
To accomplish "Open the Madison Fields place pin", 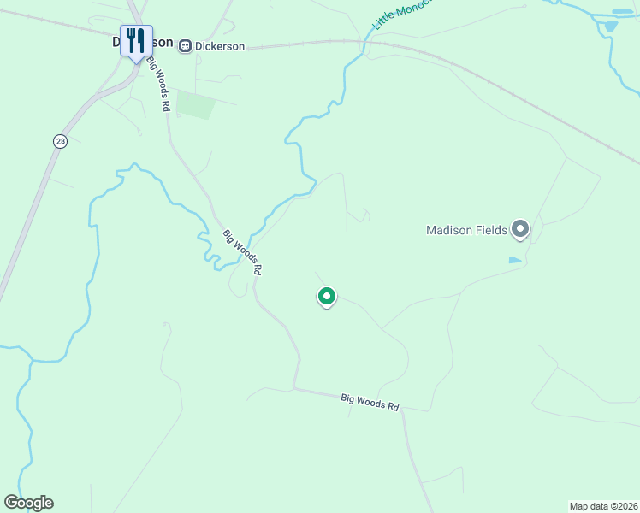I will [520, 230].
